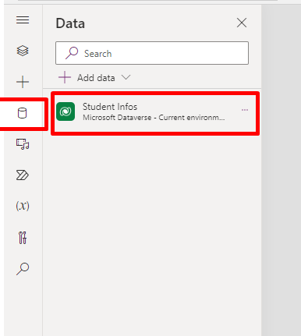Click the green Dataverse icon for Student Infos

coord(66,111)
